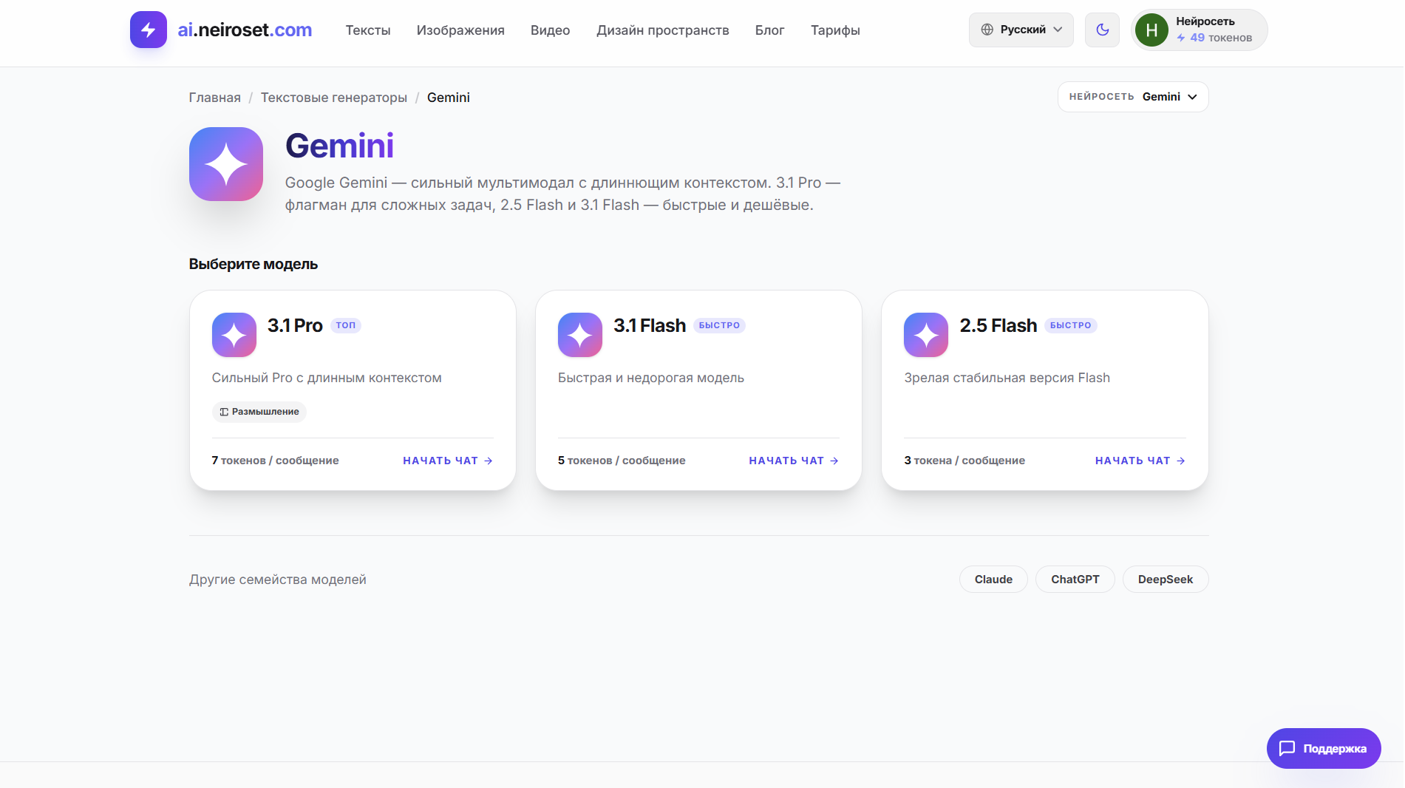Toggle dark mode with the moon icon
Image resolution: width=1405 pixels, height=788 pixels.
tap(1102, 30)
